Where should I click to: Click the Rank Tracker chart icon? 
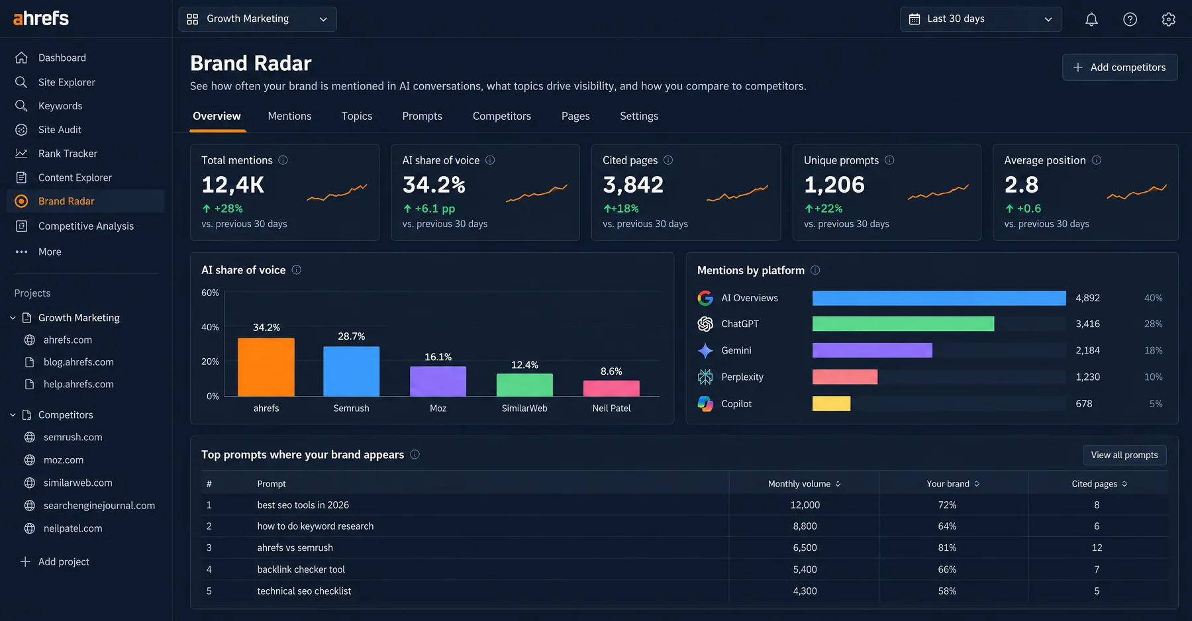click(x=21, y=154)
